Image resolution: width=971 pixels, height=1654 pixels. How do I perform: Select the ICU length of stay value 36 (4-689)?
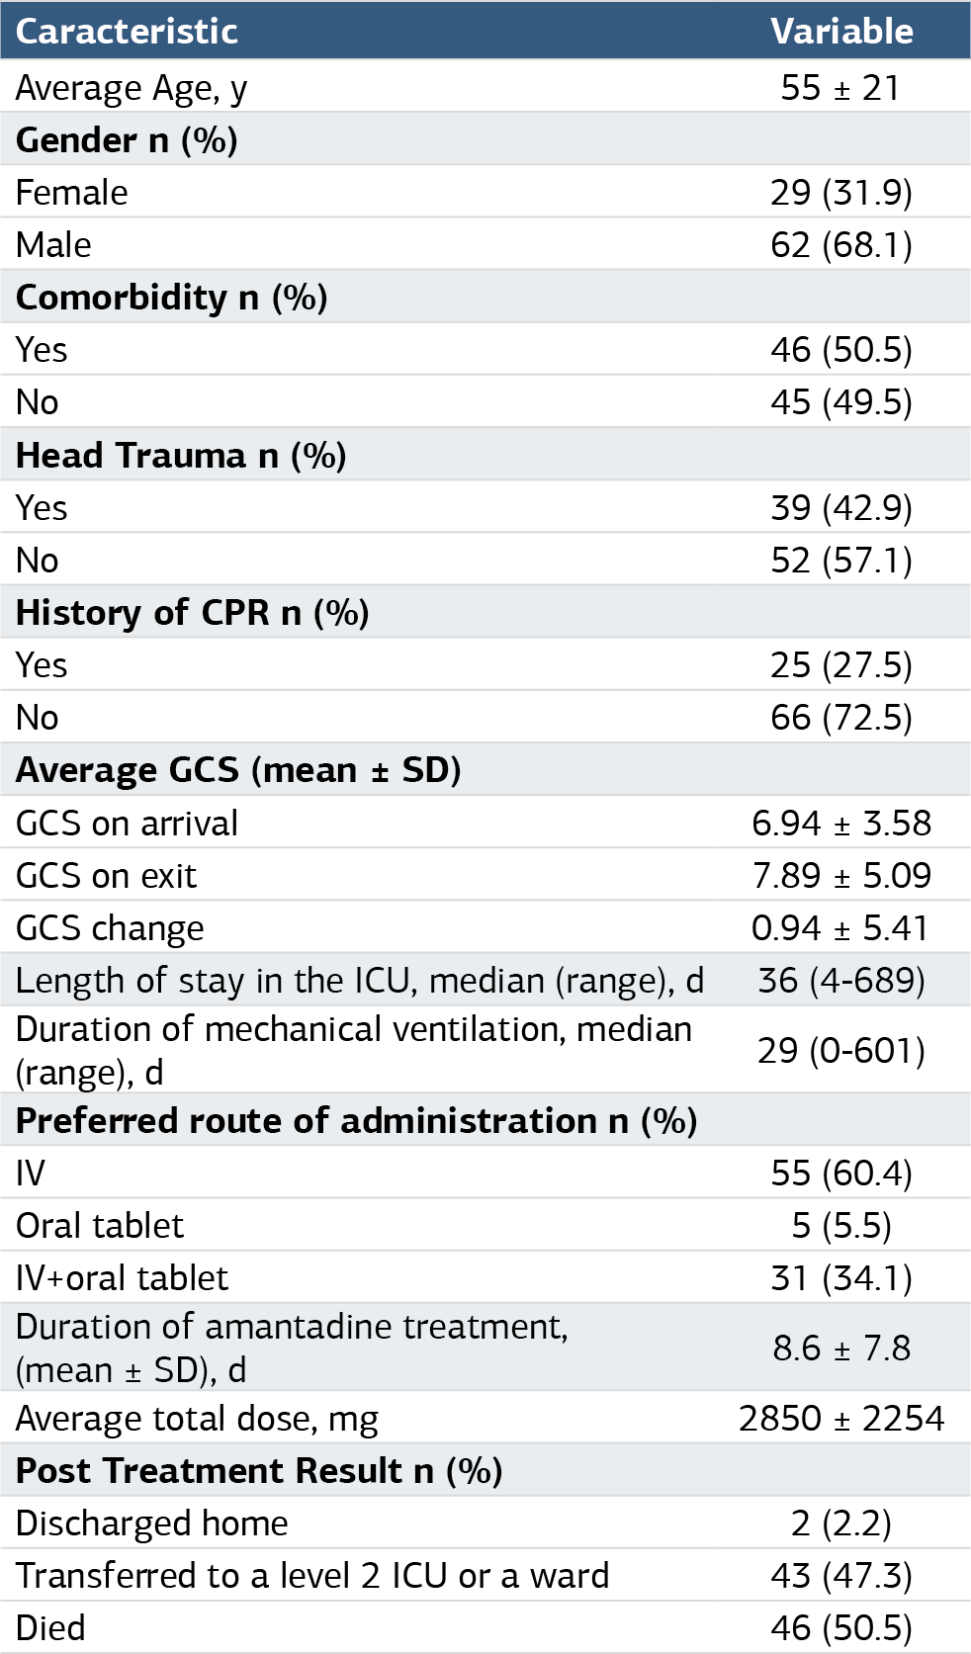(841, 981)
